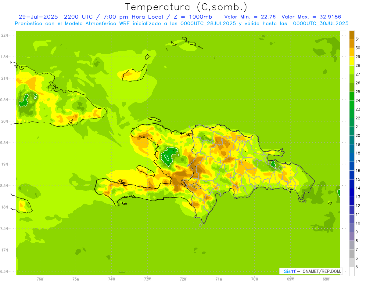The width and height of the screenshot is (366, 283).
Task: Click the legend value '31'
Action: point(358,39)
